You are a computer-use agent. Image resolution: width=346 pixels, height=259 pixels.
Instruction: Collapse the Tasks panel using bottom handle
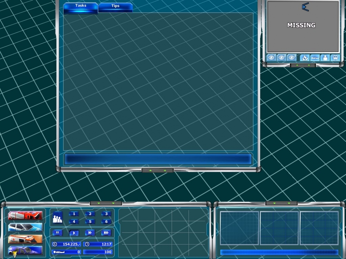(157, 170)
